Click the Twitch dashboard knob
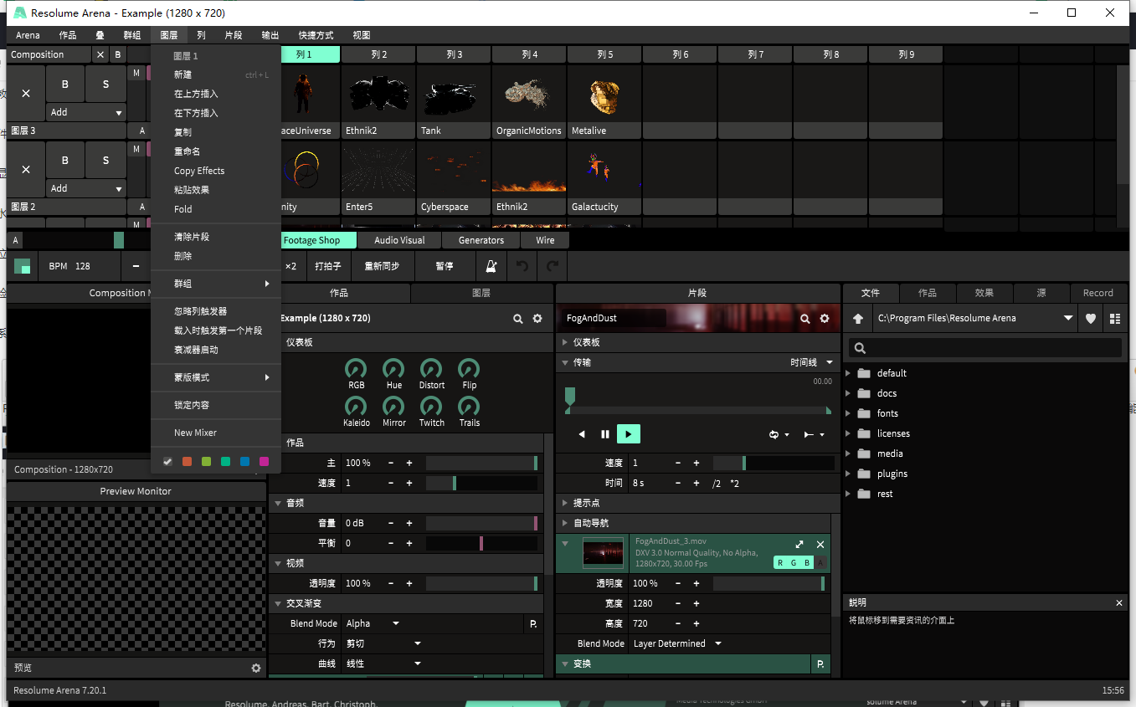The height and width of the screenshot is (707, 1136). click(x=431, y=406)
